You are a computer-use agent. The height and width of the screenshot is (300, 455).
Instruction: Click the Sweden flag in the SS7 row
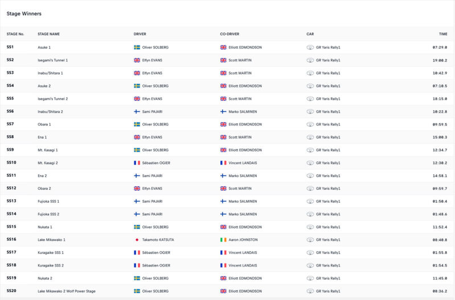[137, 124]
